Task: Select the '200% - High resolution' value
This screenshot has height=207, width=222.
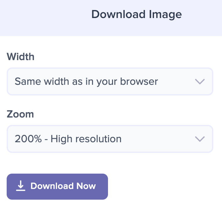Action: [x=68, y=139]
